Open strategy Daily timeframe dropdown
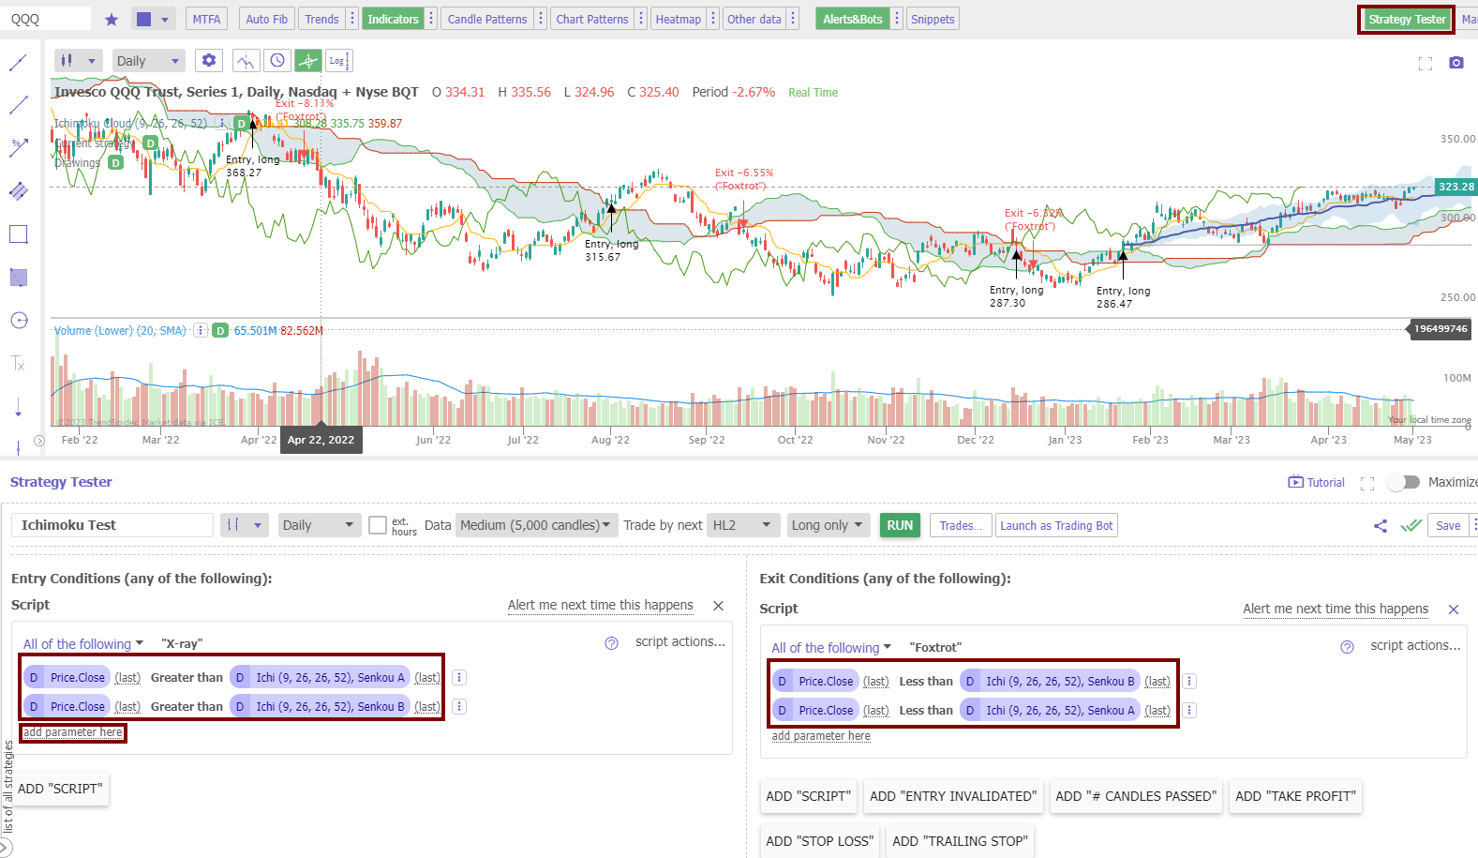This screenshot has width=1478, height=858. [320, 525]
